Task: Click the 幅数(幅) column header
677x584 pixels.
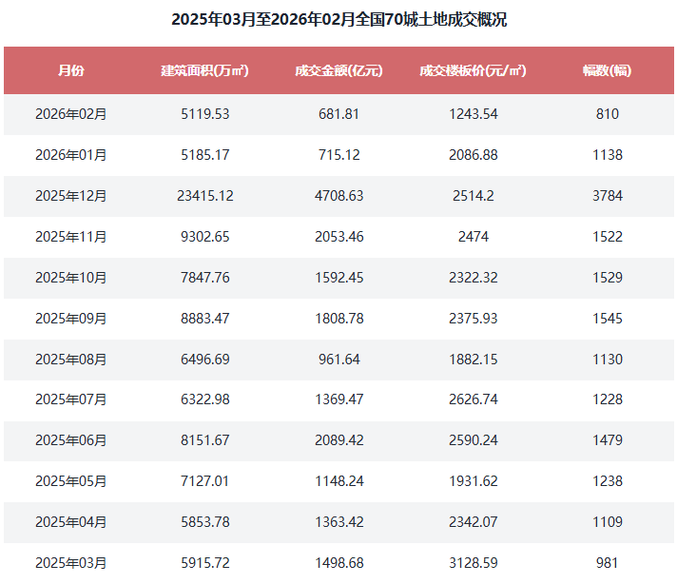Action: pyautogui.click(x=607, y=70)
